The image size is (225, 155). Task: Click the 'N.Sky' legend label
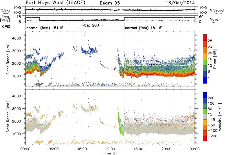(x=5, y=10)
